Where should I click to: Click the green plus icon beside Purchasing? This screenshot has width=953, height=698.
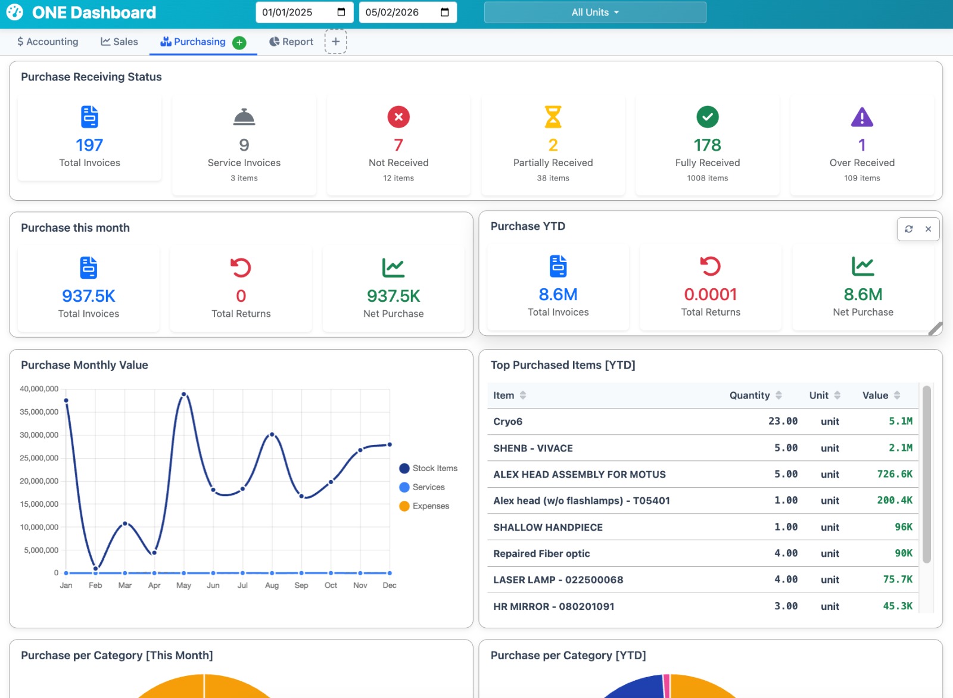coord(239,42)
